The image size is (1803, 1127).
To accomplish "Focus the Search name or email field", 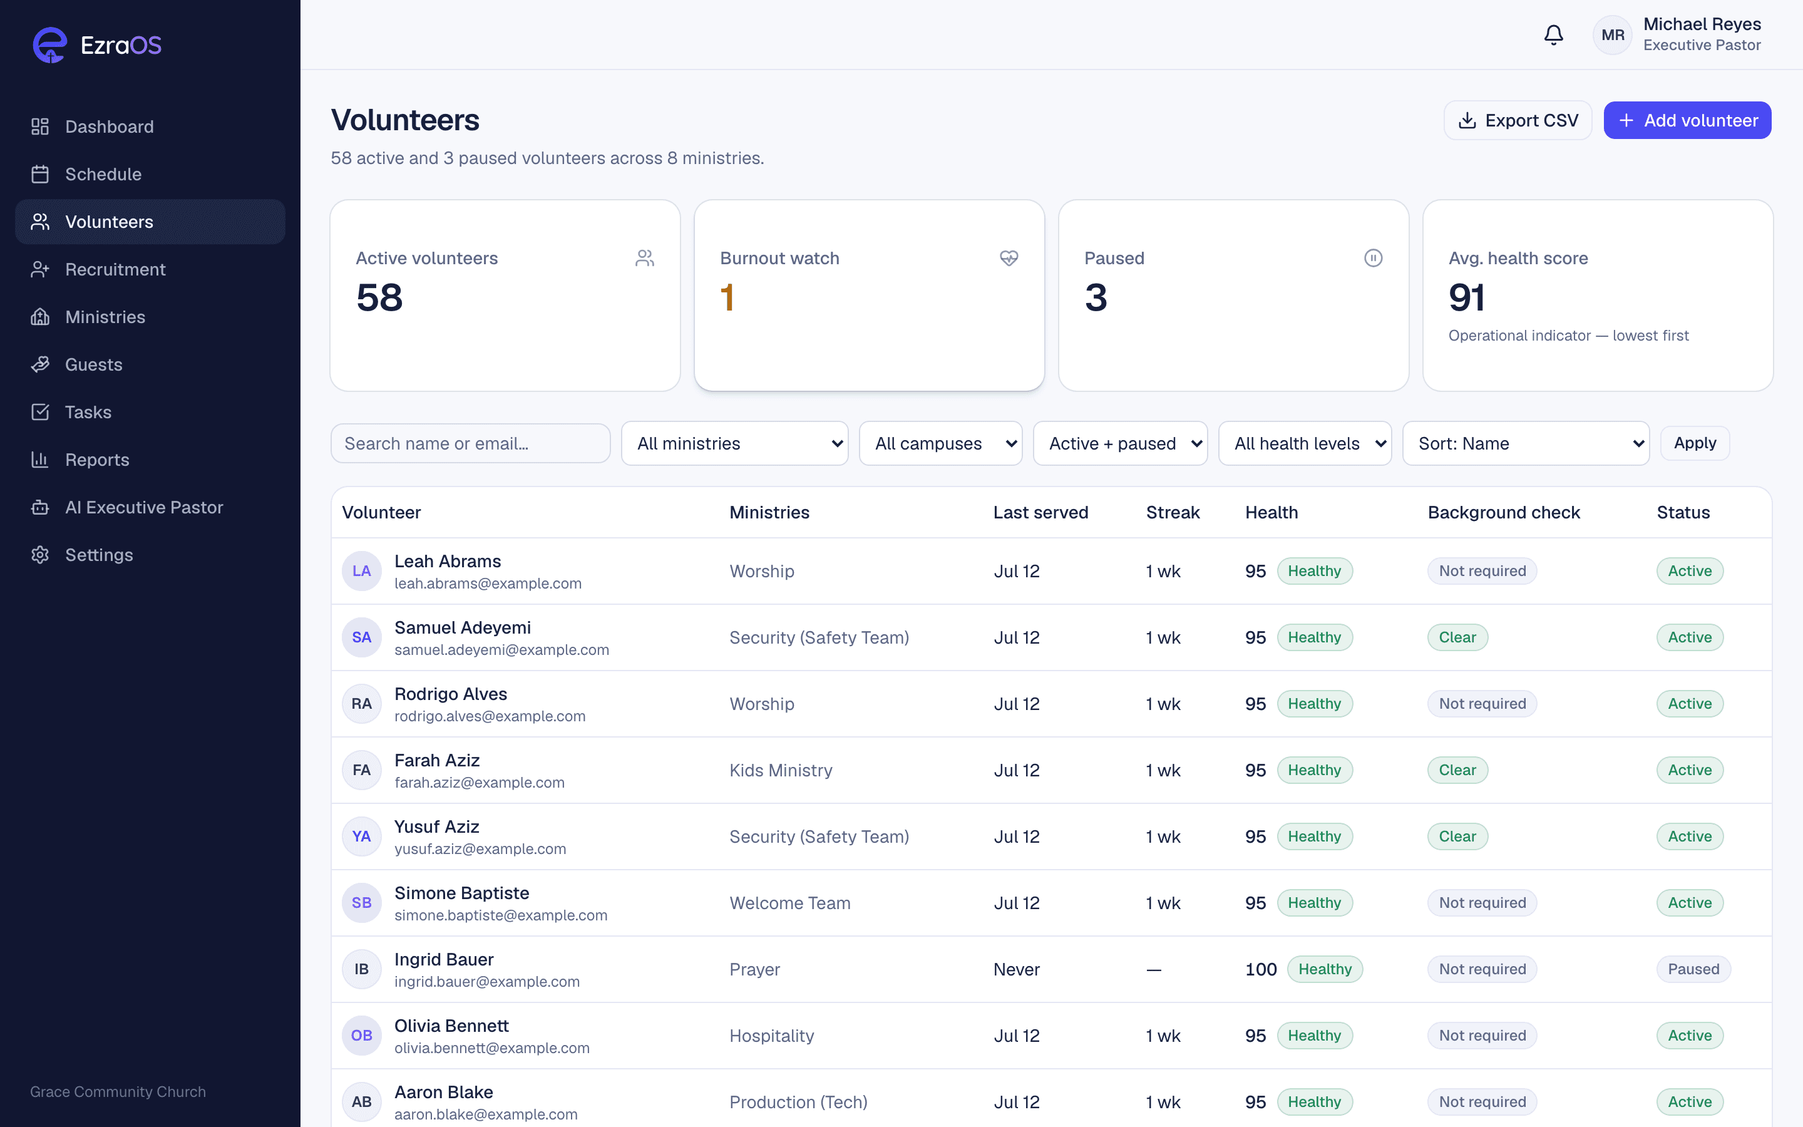I will click(470, 443).
